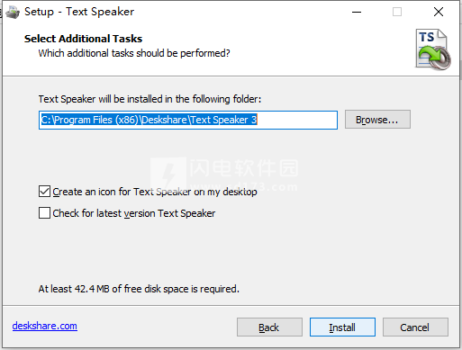Click in the installation folder path field
This screenshot has width=462, height=350.
click(x=188, y=120)
